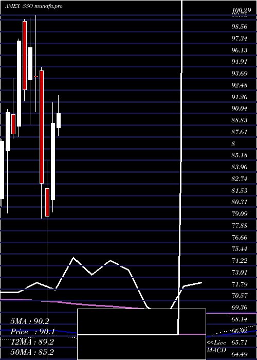Click the 5MA : 90.2 legend entry

pos(30,321)
